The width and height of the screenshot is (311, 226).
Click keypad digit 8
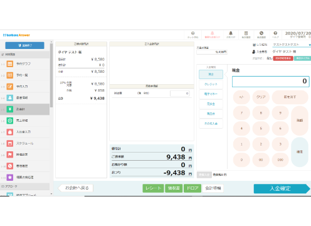(x=261, y=113)
